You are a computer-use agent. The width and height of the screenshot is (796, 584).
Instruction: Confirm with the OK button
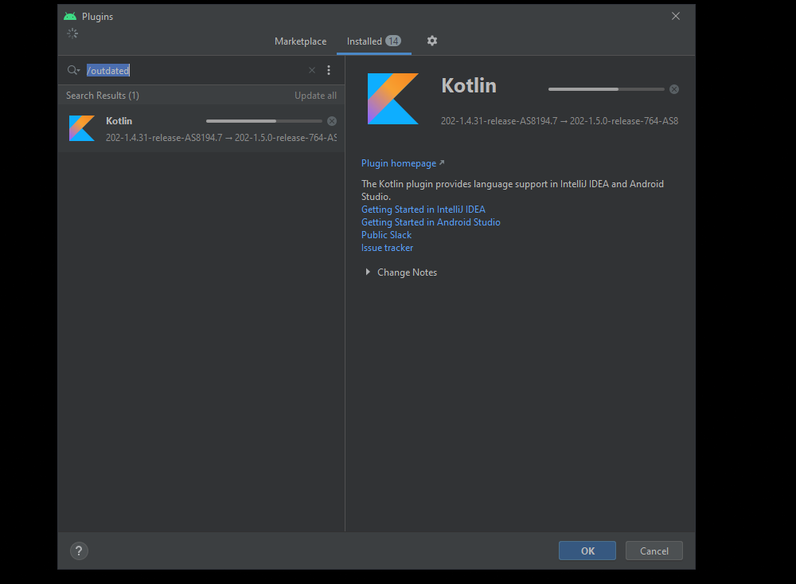pos(587,551)
